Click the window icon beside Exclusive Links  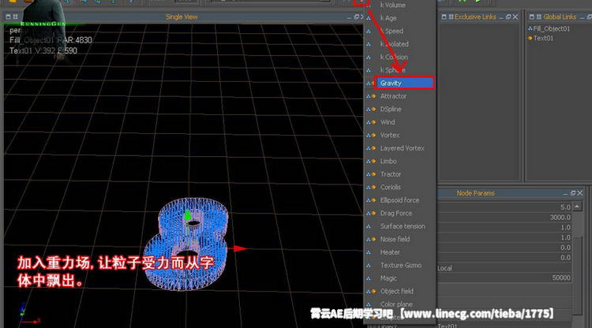[444, 17]
